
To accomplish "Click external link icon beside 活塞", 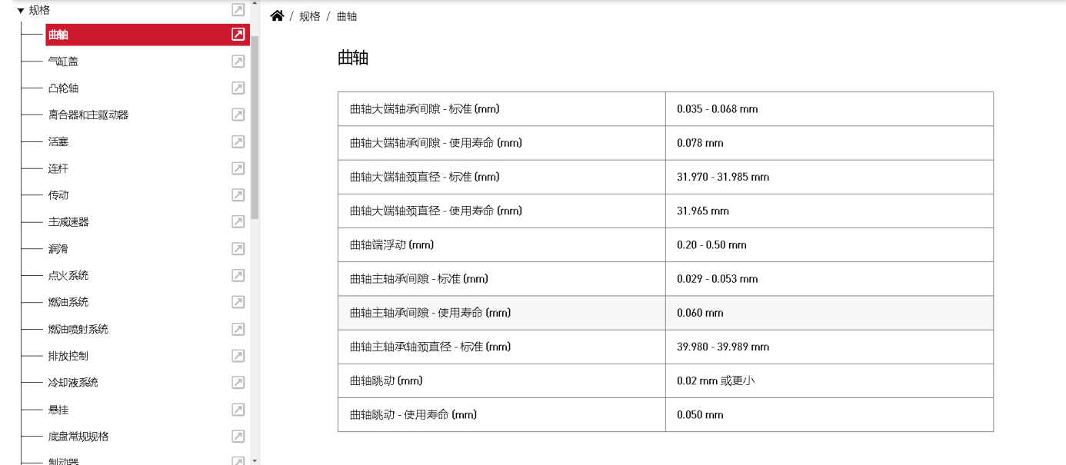I will [x=238, y=141].
